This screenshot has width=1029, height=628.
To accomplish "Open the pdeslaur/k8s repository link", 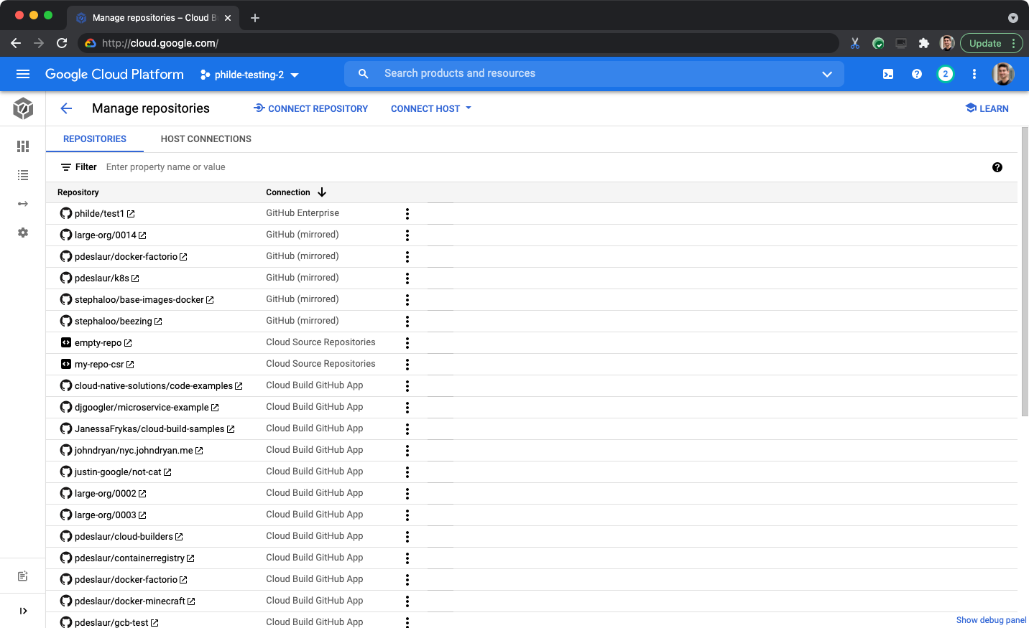I will click(x=102, y=278).
